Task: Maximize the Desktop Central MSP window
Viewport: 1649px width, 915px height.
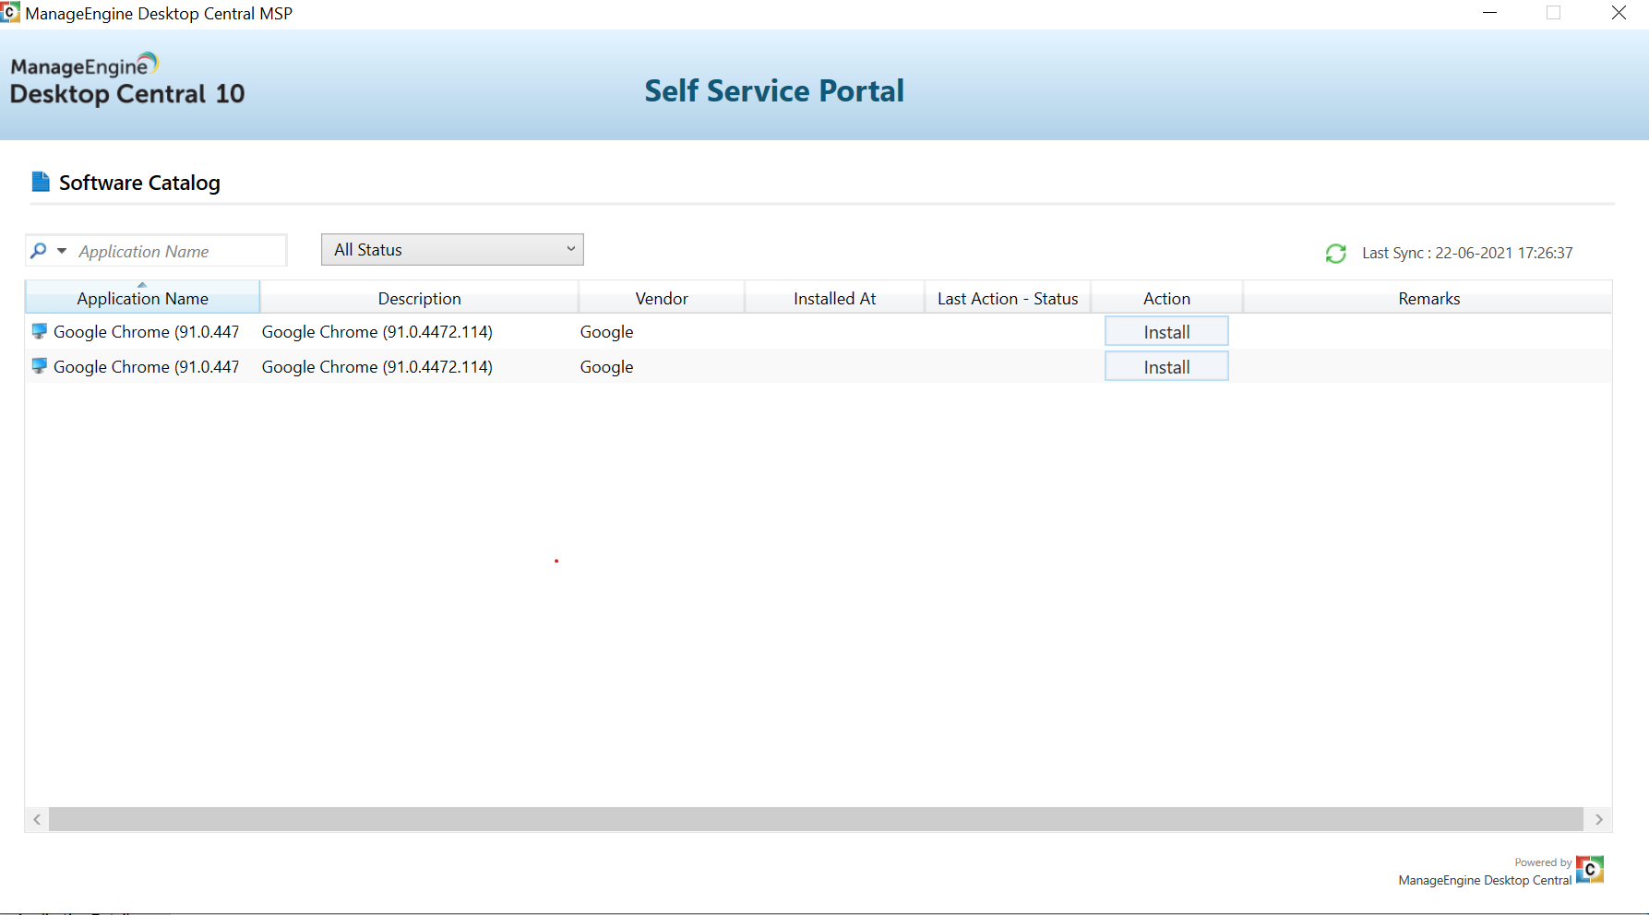Action: [x=1554, y=13]
